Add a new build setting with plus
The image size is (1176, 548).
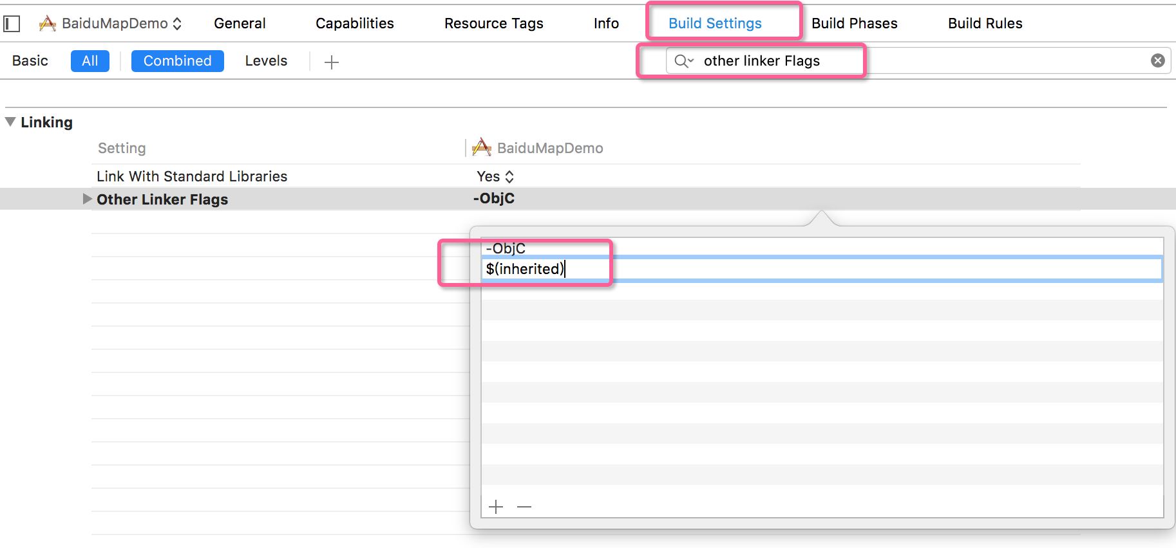coord(332,62)
